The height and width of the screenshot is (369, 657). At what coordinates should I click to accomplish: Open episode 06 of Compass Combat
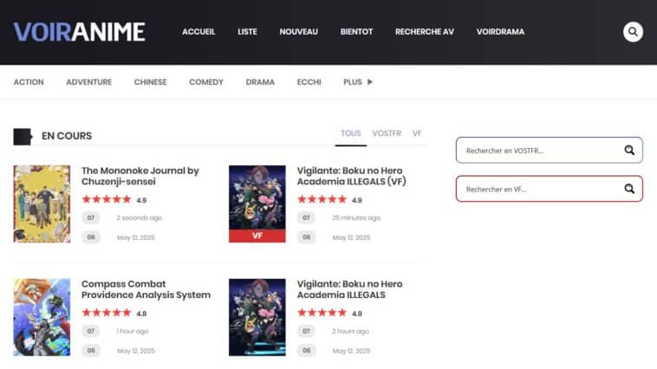91,350
